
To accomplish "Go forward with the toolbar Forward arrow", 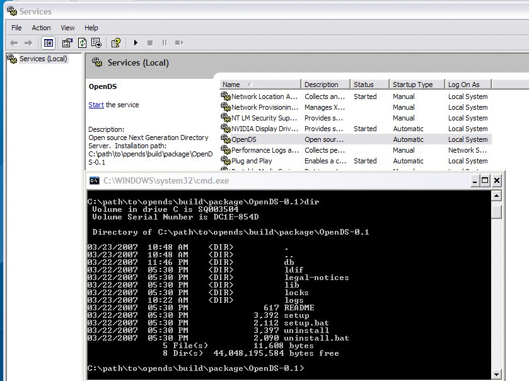I will (x=28, y=43).
